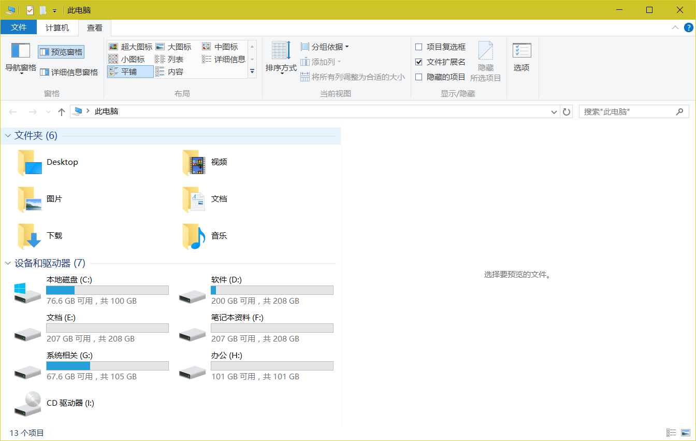Click the back navigation arrow
Viewport: 696px width, 441px height.
[13, 111]
